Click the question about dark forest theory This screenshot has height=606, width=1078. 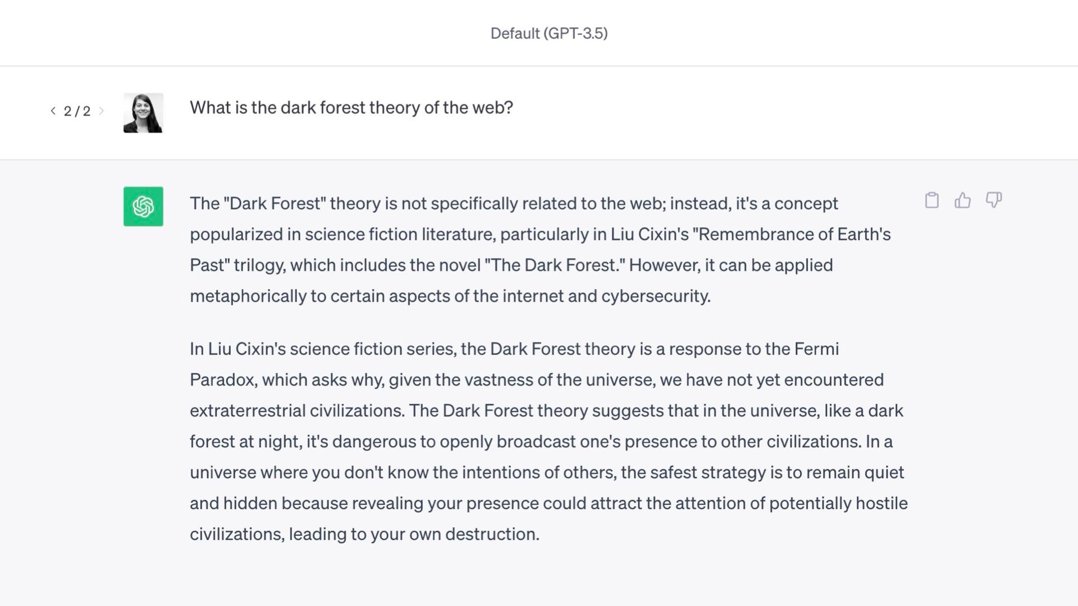click(x=351, y=107)
